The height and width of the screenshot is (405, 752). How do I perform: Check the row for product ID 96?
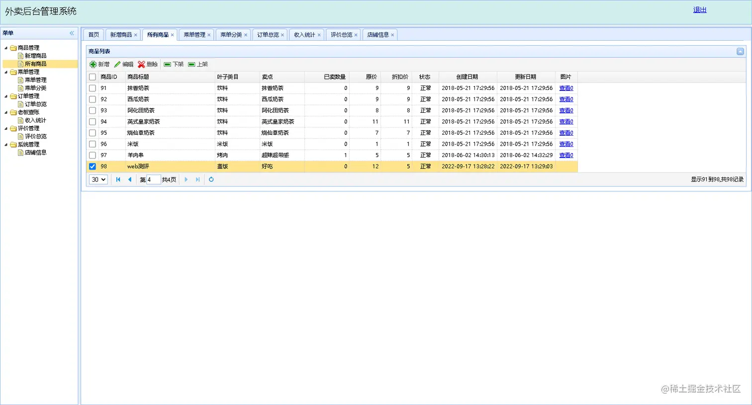pyautogui.click(x=93, y=144)
